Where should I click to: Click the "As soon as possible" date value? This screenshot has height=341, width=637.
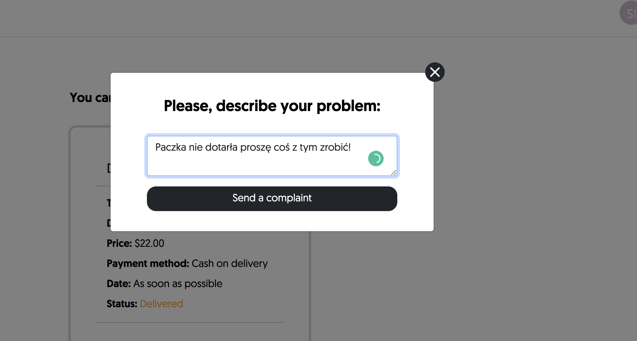pyautogui.click(x=178, y=284)
